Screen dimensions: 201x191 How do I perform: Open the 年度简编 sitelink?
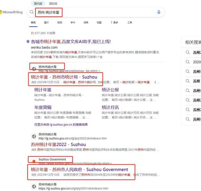(43, 107)
